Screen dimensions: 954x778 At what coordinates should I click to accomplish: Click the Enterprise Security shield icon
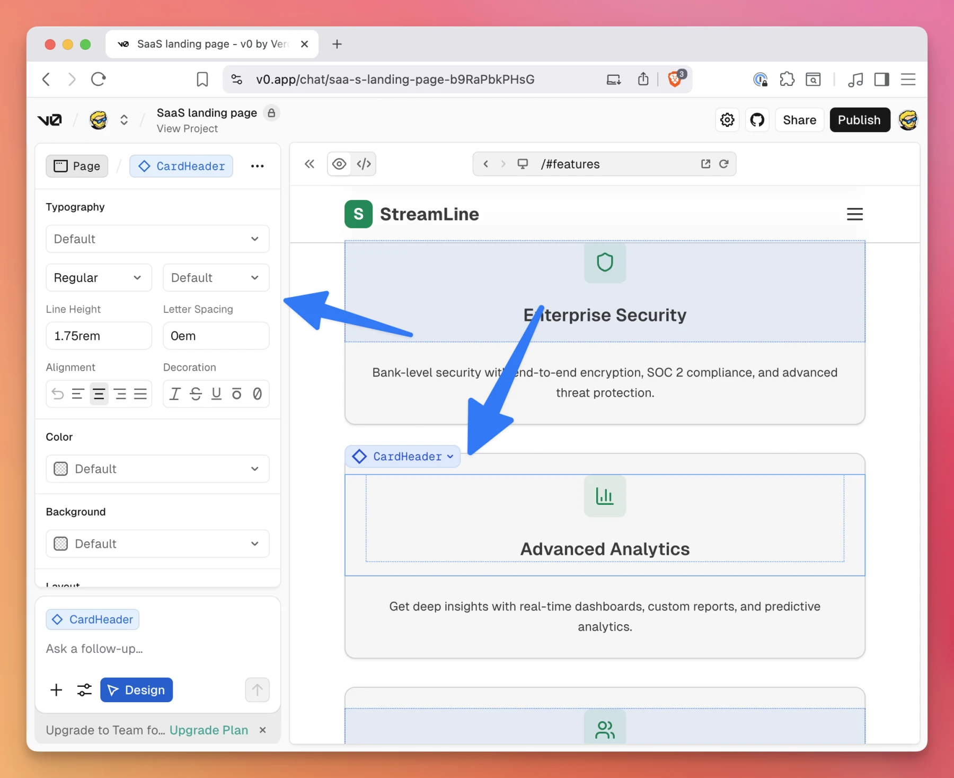pos(605,262)
